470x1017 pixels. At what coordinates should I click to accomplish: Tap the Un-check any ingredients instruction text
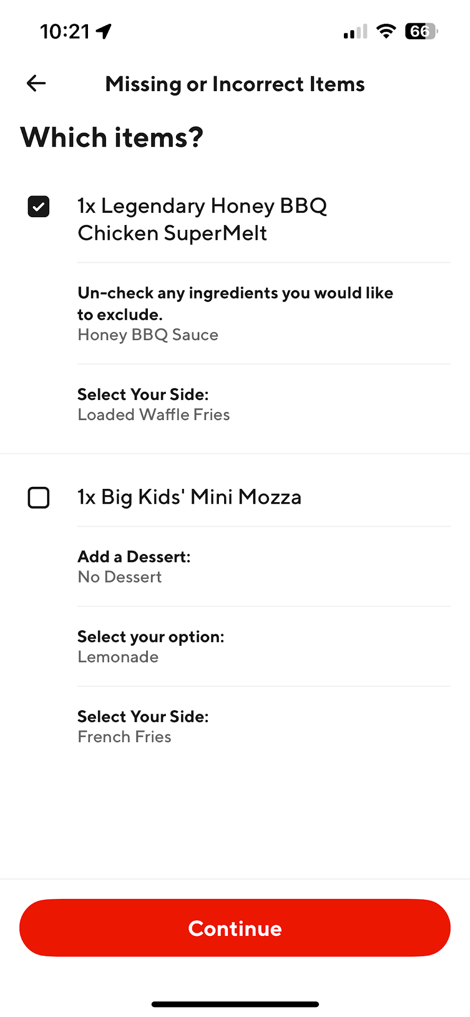(235, 303)
